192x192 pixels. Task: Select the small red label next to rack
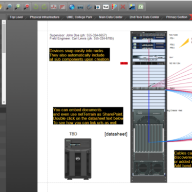coord(124,63)
